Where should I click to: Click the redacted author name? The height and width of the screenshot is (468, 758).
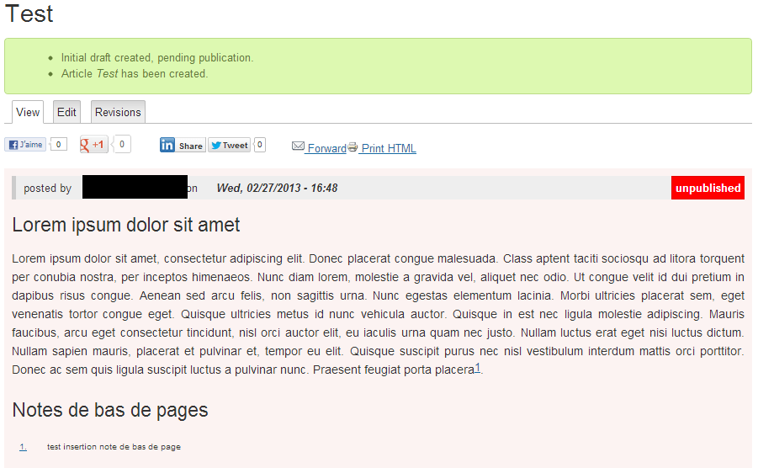click(x=135, y=188)
